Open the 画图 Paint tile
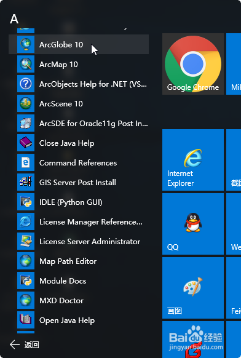The height and width of the screenshot is (358, 241). click(193, 288)
